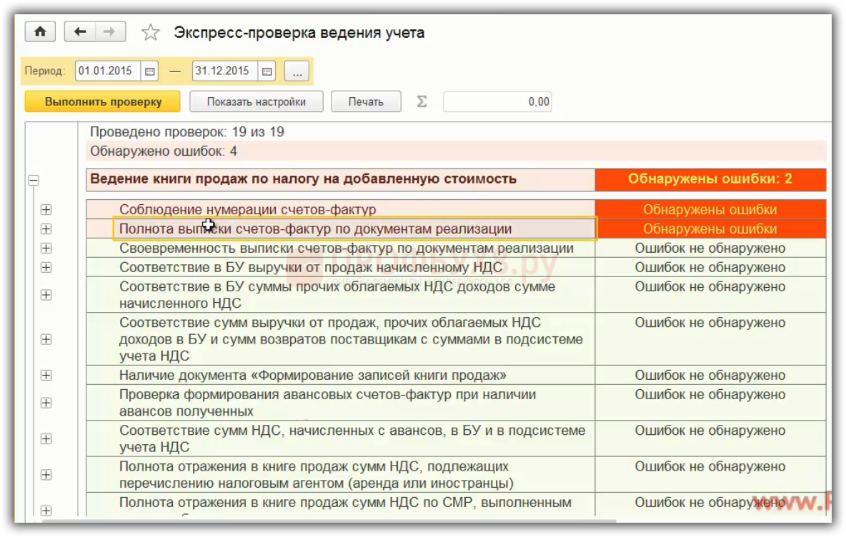Add page to favorites with star
Viewport: 846px width, 537px height.
[150, 33]
